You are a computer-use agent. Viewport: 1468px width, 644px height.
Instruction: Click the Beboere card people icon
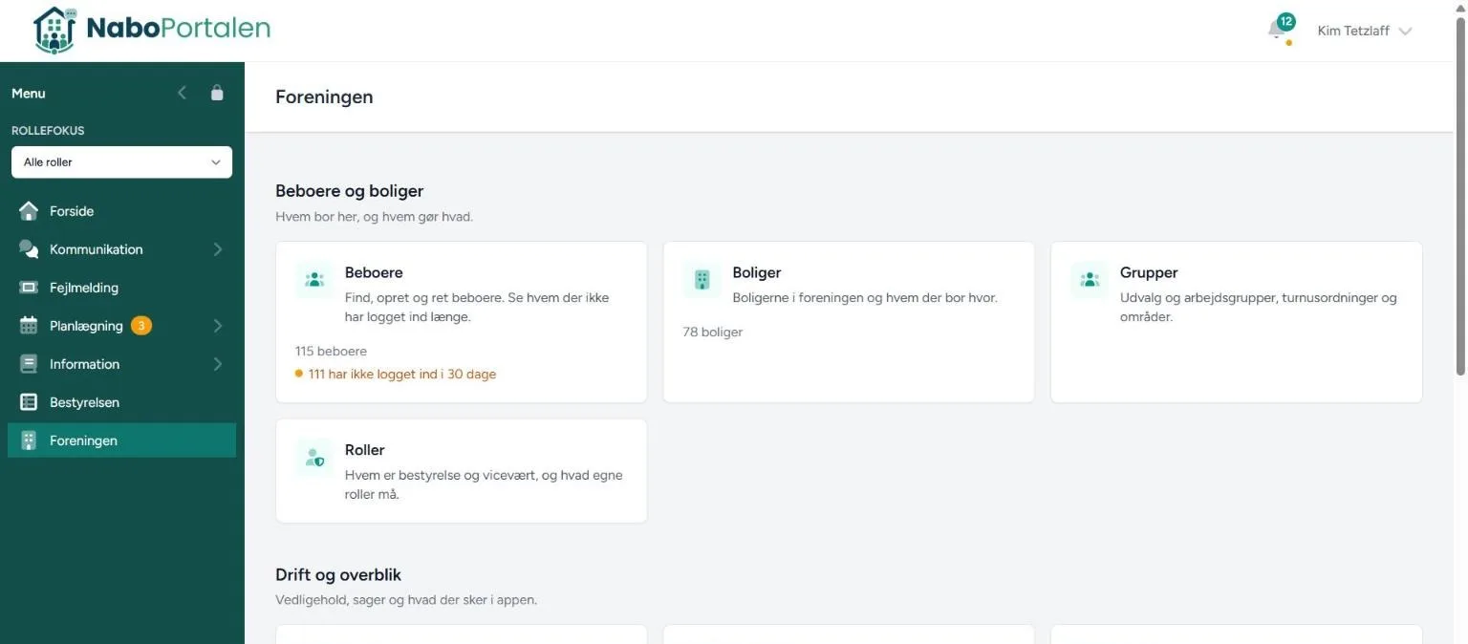(x=314, y=280)
